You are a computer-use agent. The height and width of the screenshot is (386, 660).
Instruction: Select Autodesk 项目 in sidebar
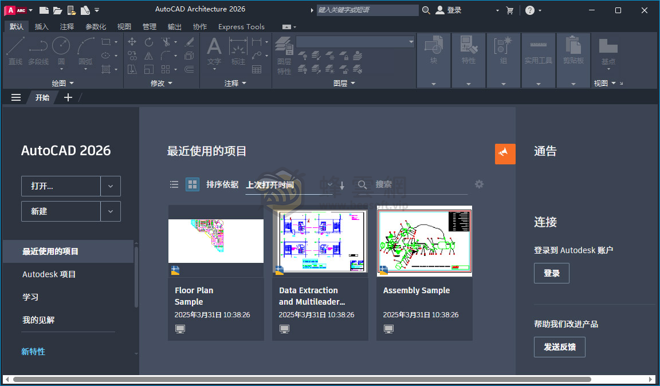49,274
